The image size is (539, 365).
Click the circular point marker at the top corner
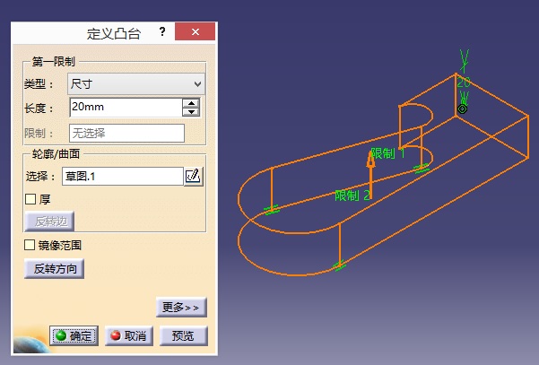462,109
